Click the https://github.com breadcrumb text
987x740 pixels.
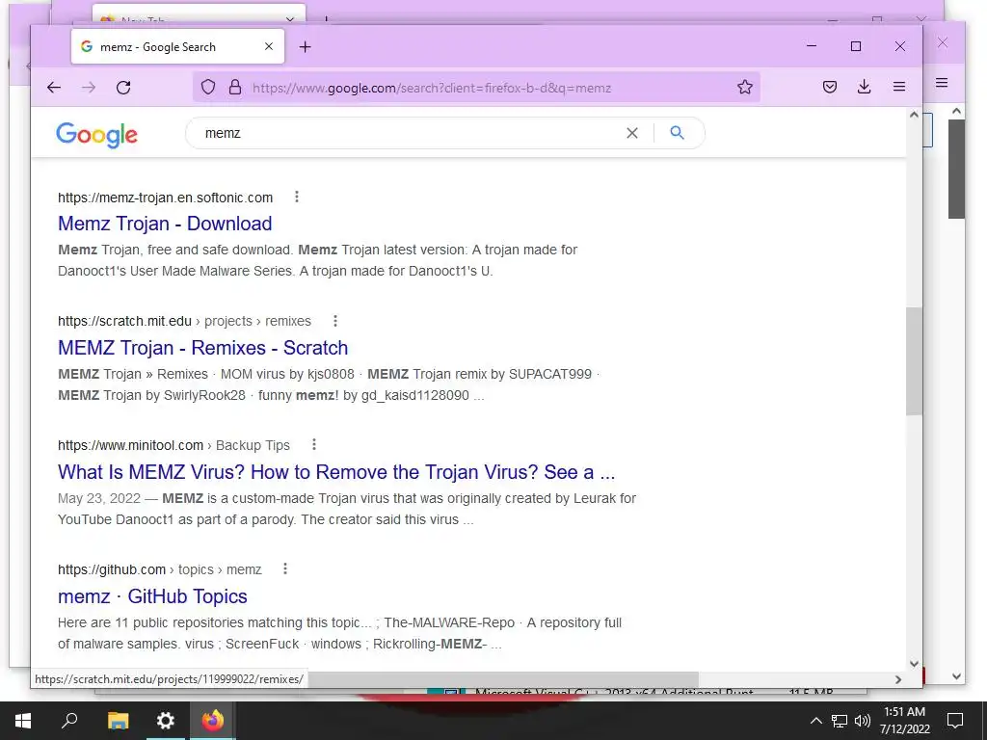click(x=112, y=569)
